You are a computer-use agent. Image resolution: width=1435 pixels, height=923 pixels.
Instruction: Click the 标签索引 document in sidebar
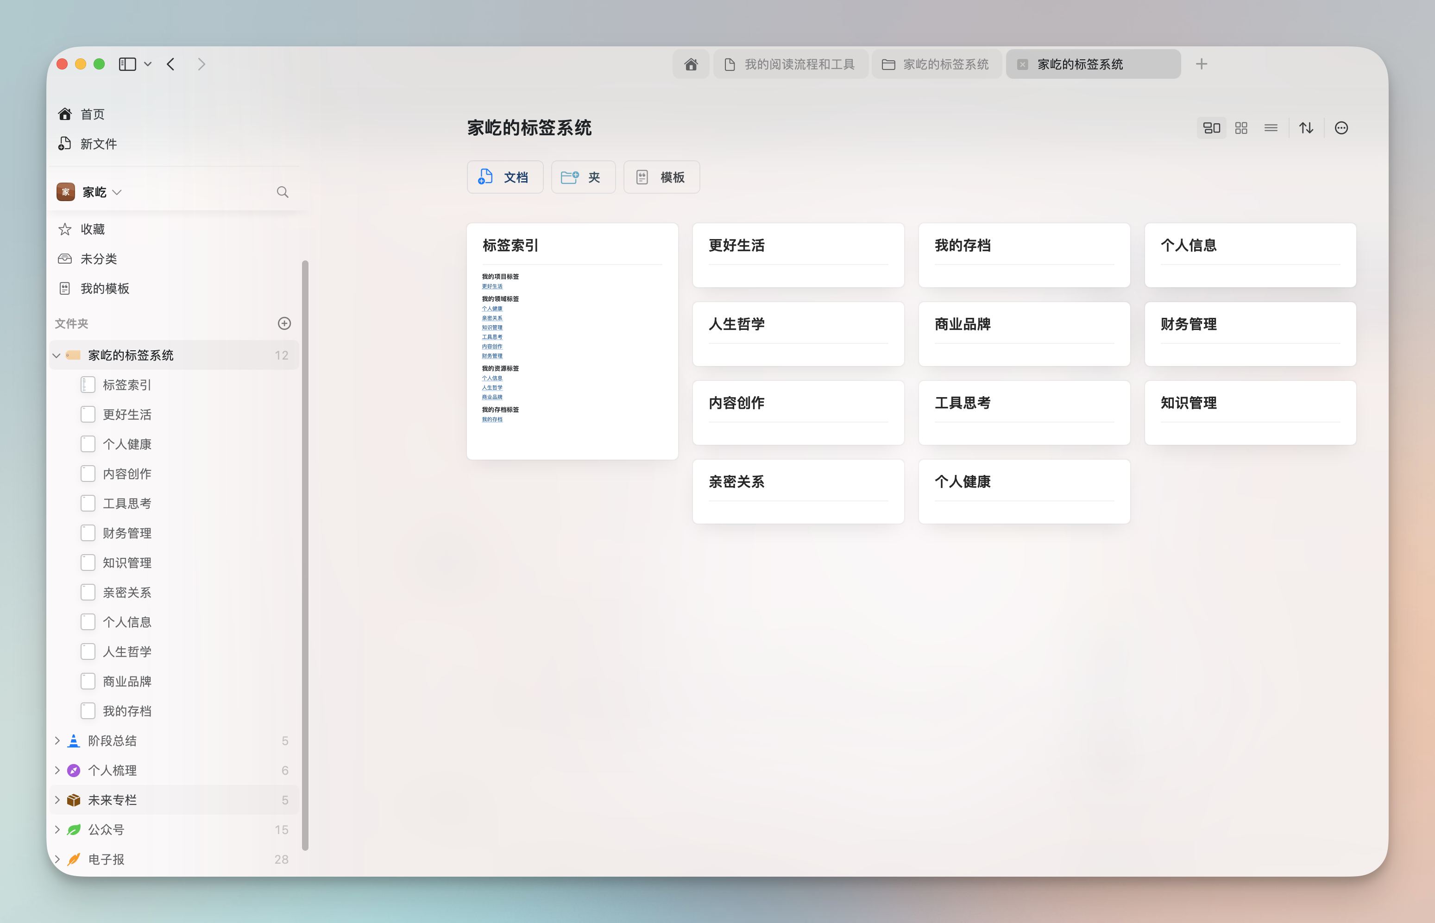click(x=126, y=385)
